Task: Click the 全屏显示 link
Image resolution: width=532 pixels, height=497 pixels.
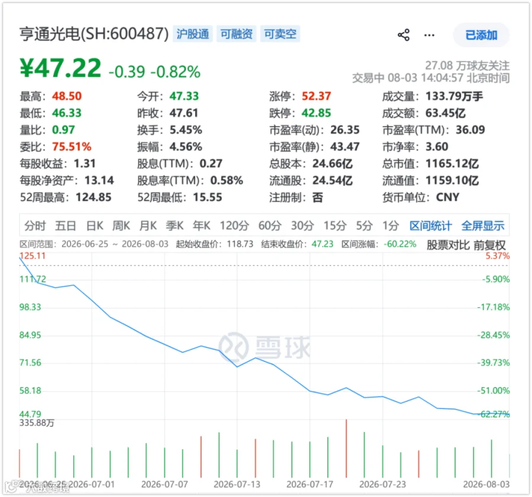Action: [x=483, y=226]
